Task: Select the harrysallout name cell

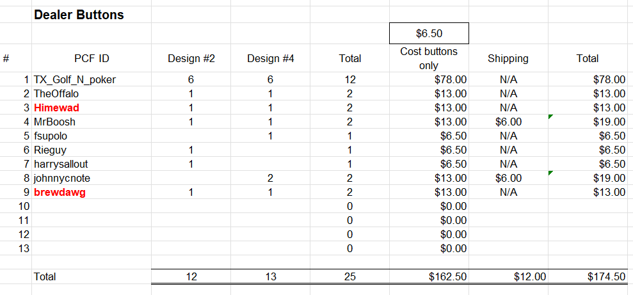Action: [61, 164]
